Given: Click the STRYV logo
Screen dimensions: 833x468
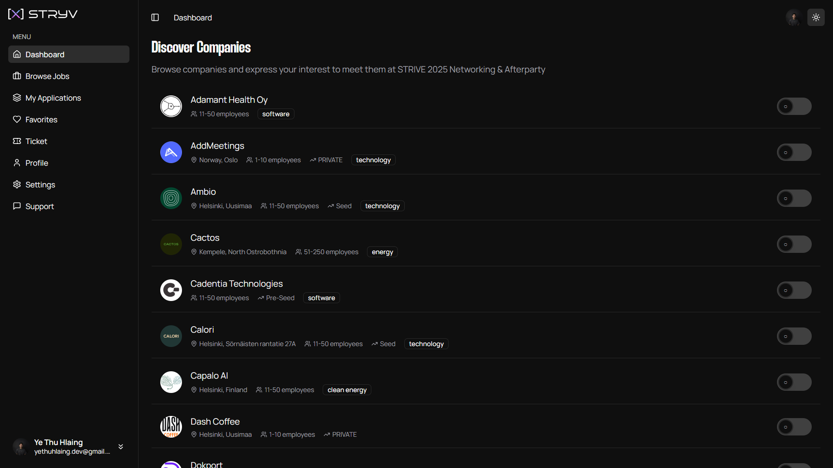Looking at the screenshot, I should point(43,14).
